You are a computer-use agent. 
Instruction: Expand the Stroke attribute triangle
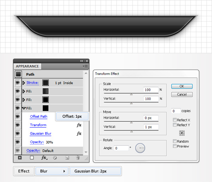pos(24,83)
